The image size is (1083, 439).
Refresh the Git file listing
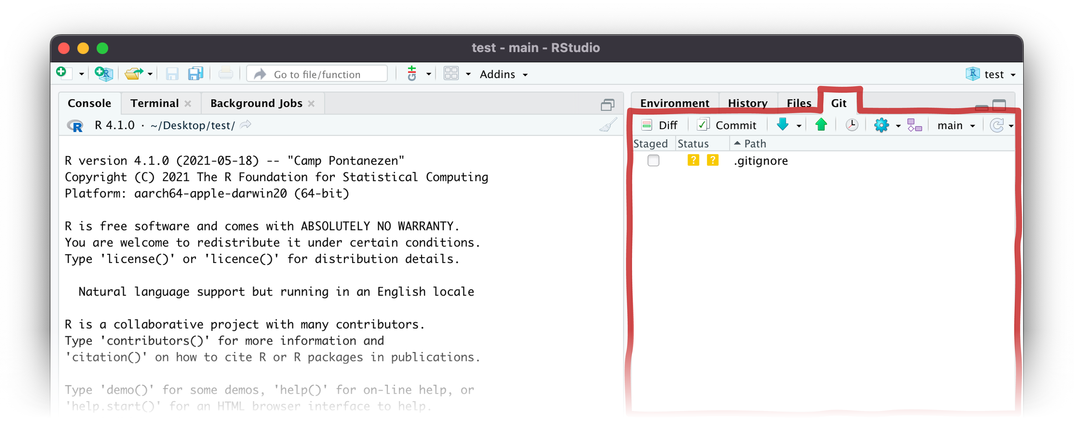(996, 125)
